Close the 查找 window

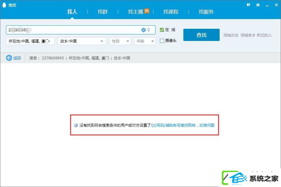[276, 5]
